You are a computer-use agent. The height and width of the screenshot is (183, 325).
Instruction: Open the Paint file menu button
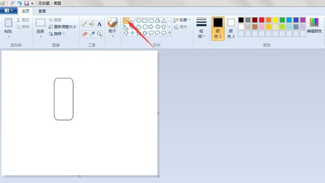click(x=9, y=11)
